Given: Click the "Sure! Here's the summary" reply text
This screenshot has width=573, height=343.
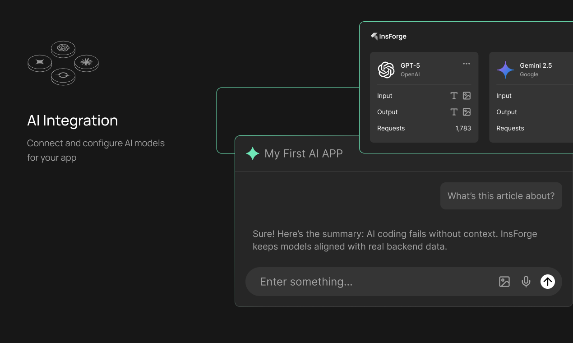Looking at the screenshot, I should [x=395, y=240].
